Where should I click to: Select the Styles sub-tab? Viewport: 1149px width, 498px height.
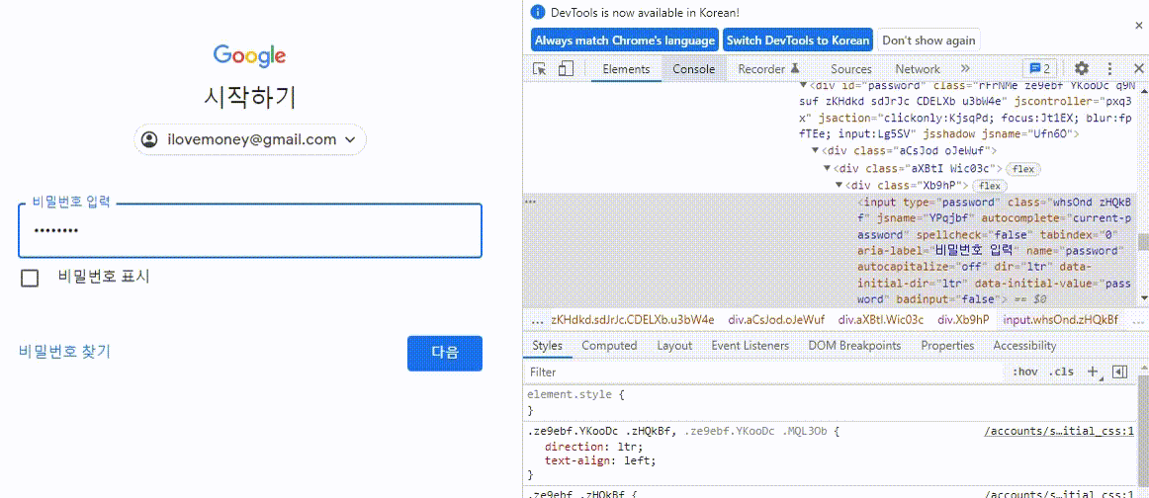click(547, 345)
